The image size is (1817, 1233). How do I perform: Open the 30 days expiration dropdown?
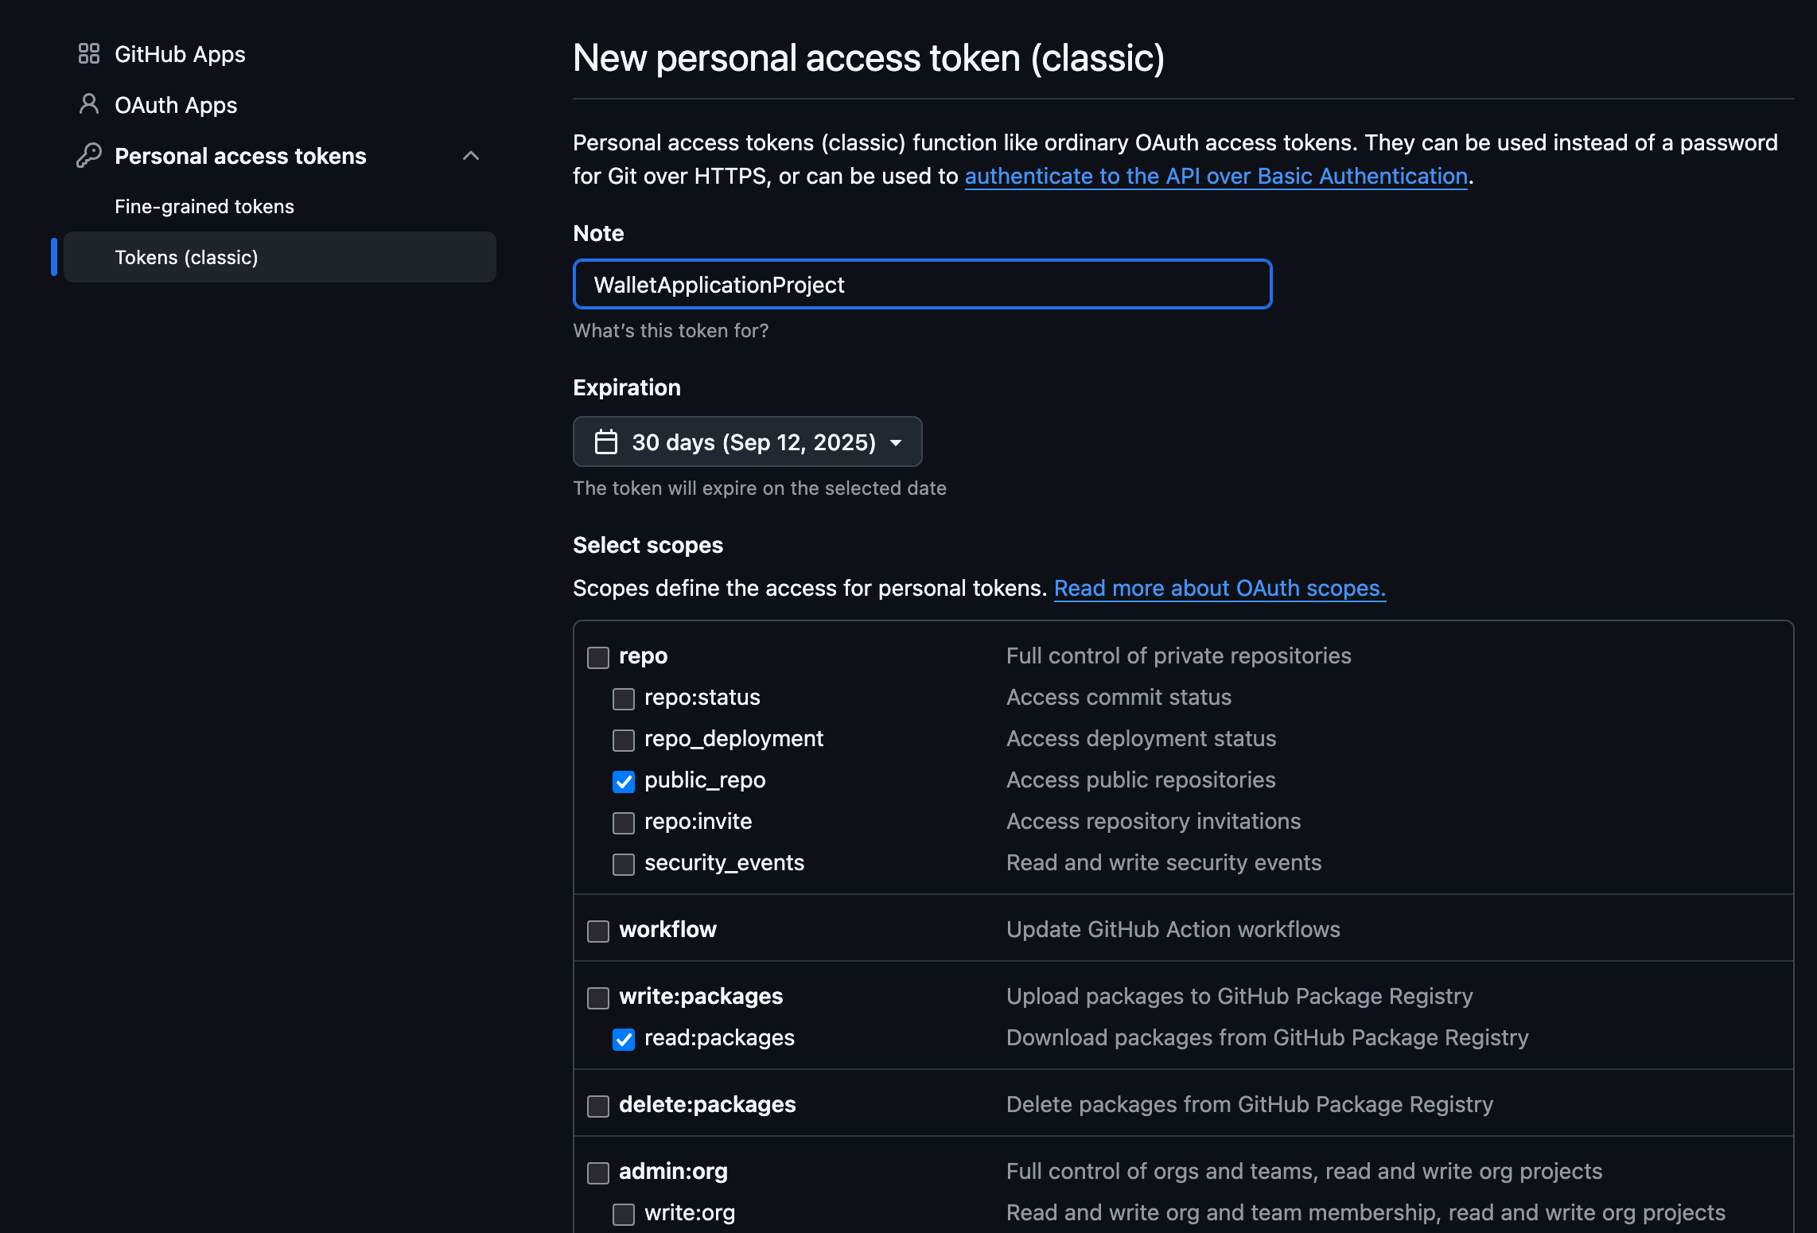point(747,441)
